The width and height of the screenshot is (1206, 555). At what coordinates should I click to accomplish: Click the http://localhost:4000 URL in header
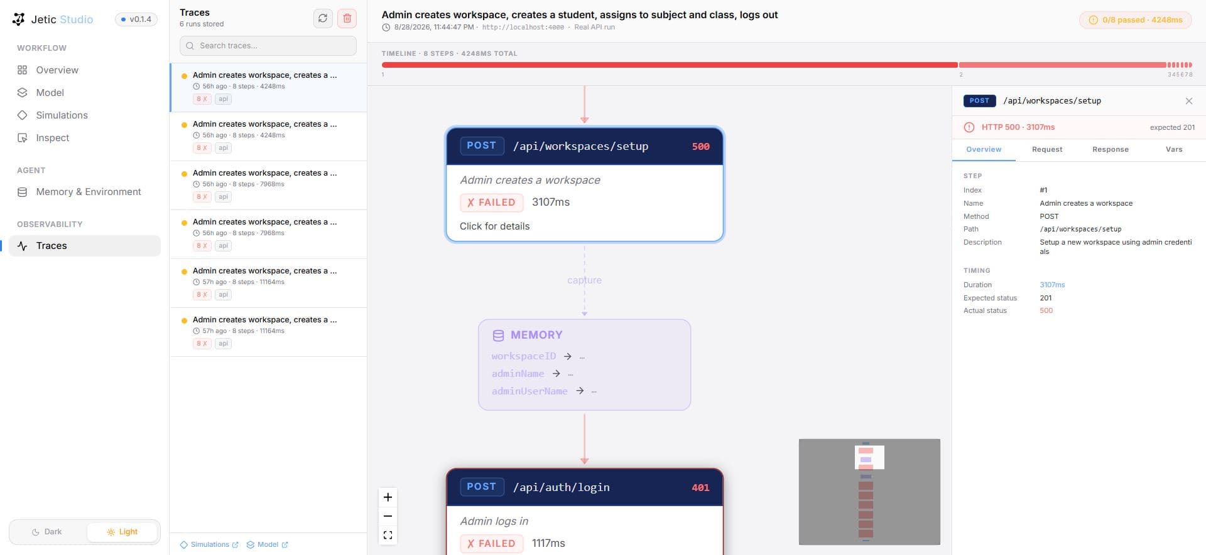click(x=523, y=27)
